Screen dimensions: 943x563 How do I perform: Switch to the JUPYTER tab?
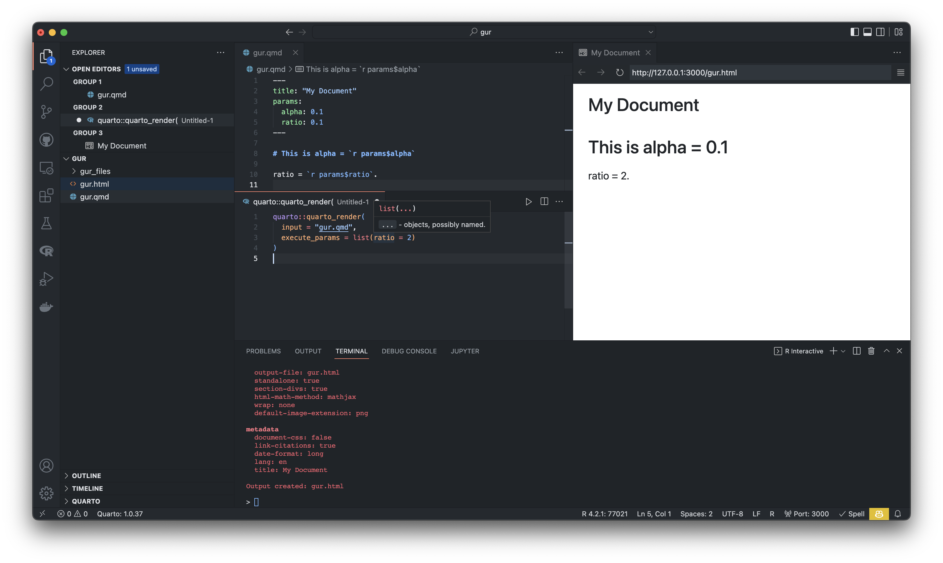tap(465, 351)
